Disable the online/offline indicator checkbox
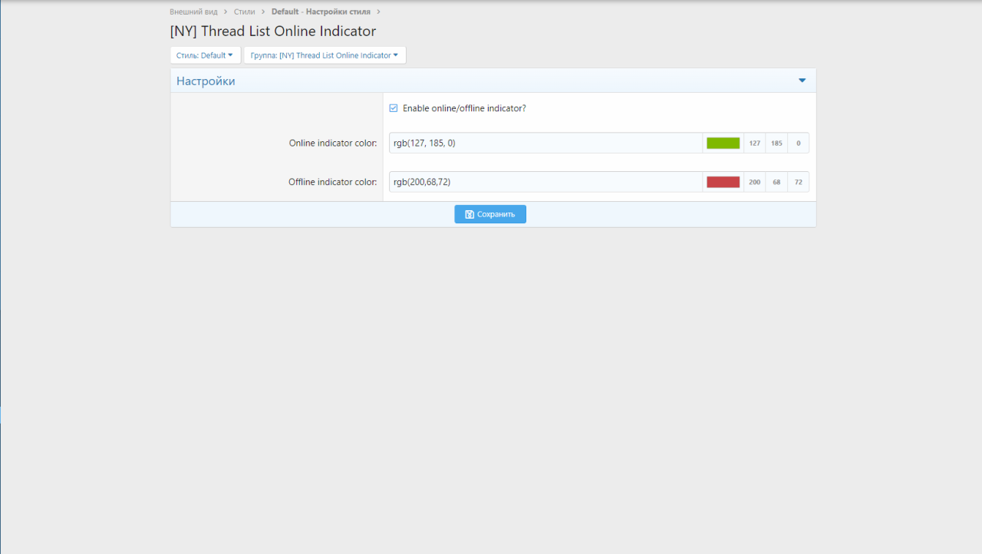Viewport: 982px width, 554px height. pyautogui.click(x=394, y=108)
